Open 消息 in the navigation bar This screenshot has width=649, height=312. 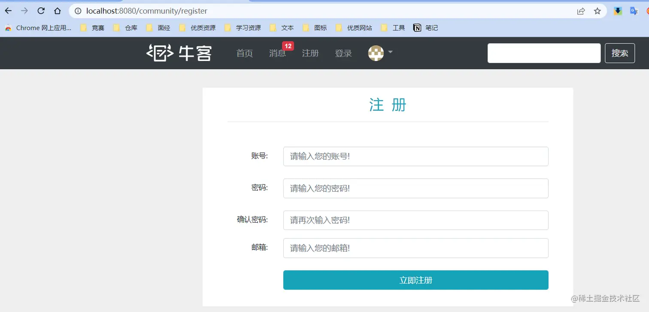coord(277,53)
